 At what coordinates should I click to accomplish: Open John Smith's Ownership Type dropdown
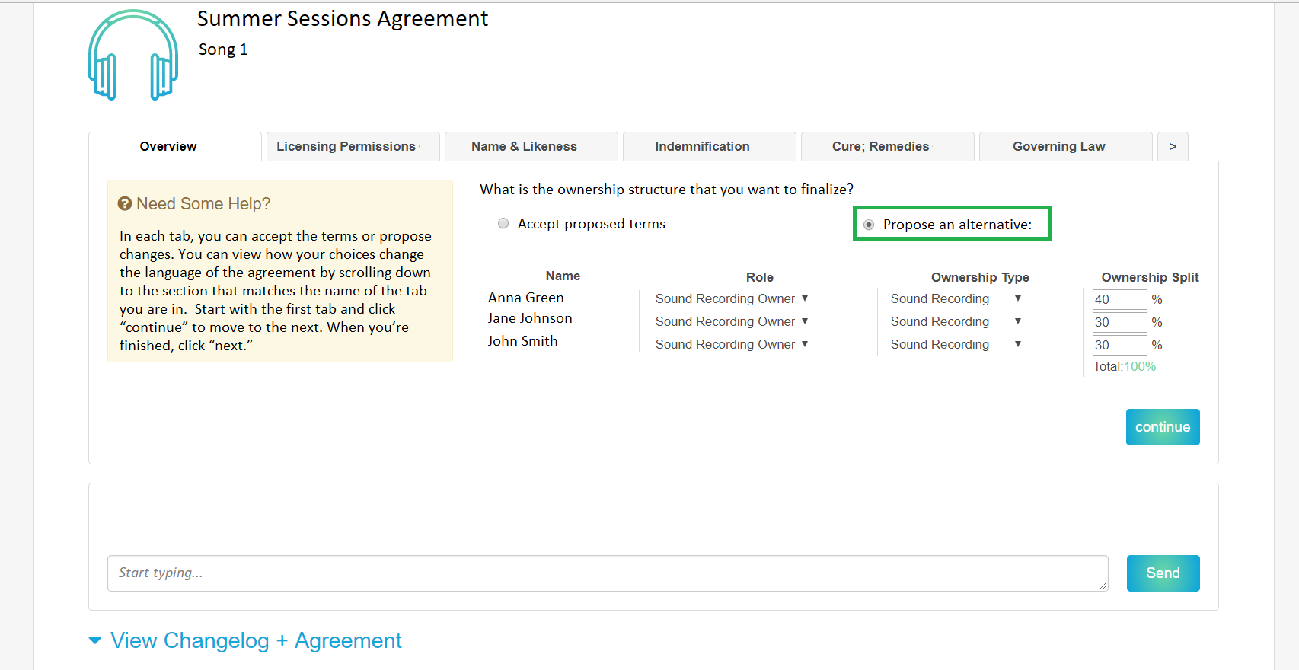(x=956, y=344)
